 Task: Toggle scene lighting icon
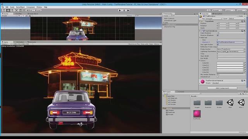[x=23, y=16]
